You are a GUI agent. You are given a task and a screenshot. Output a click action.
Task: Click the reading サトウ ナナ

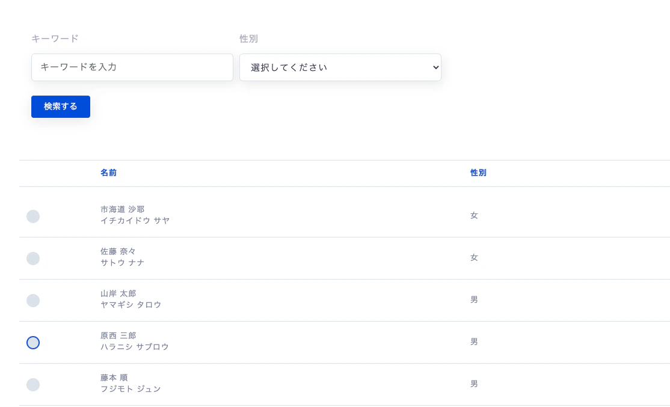(x=122, y=263)
